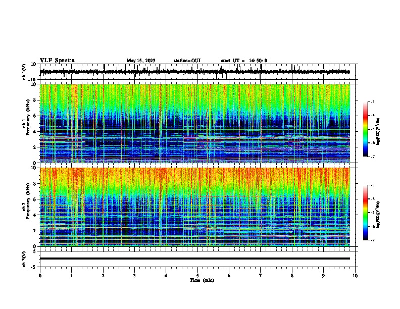
Task: Click time axis tick label "9"
Action: [x=323, y=276]
